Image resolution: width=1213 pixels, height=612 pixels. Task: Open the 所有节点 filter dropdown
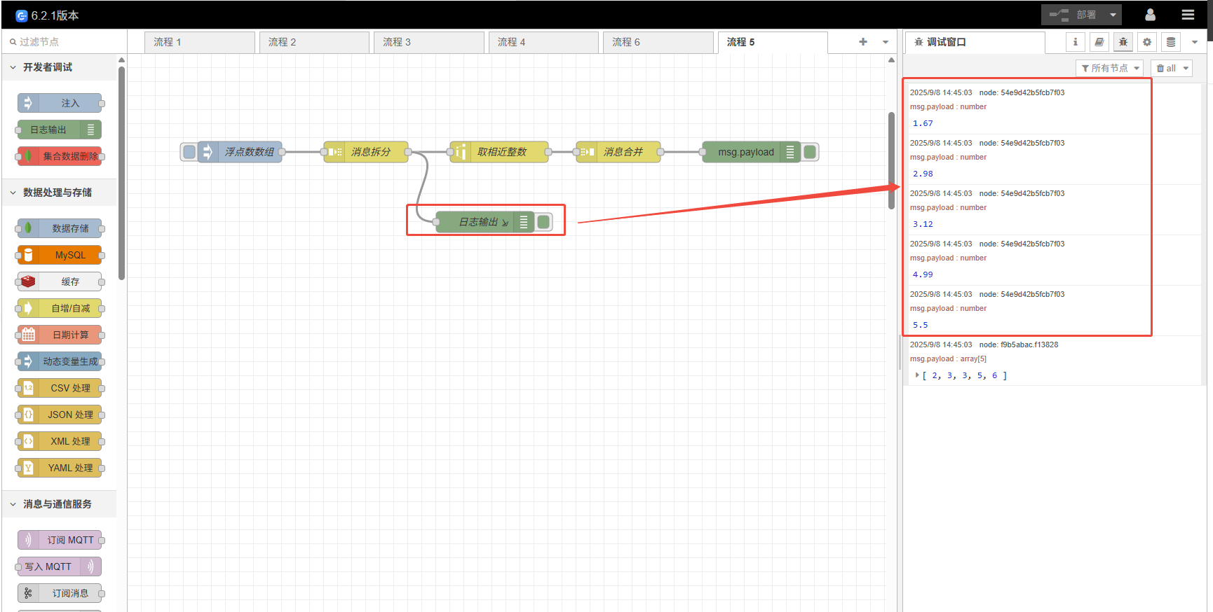(x=1109, y=68)
